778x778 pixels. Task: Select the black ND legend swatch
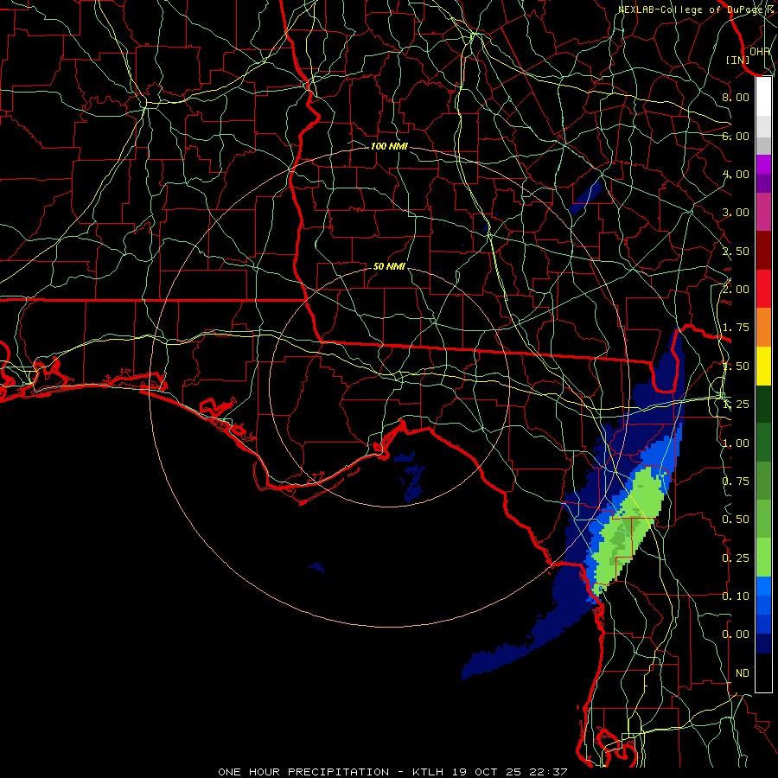(x=763, y=673)
